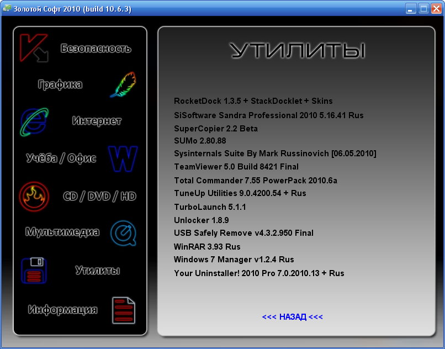Click the blue neon W Office icon
Viewport: 445px width, 349px height.
coord(123,158)
